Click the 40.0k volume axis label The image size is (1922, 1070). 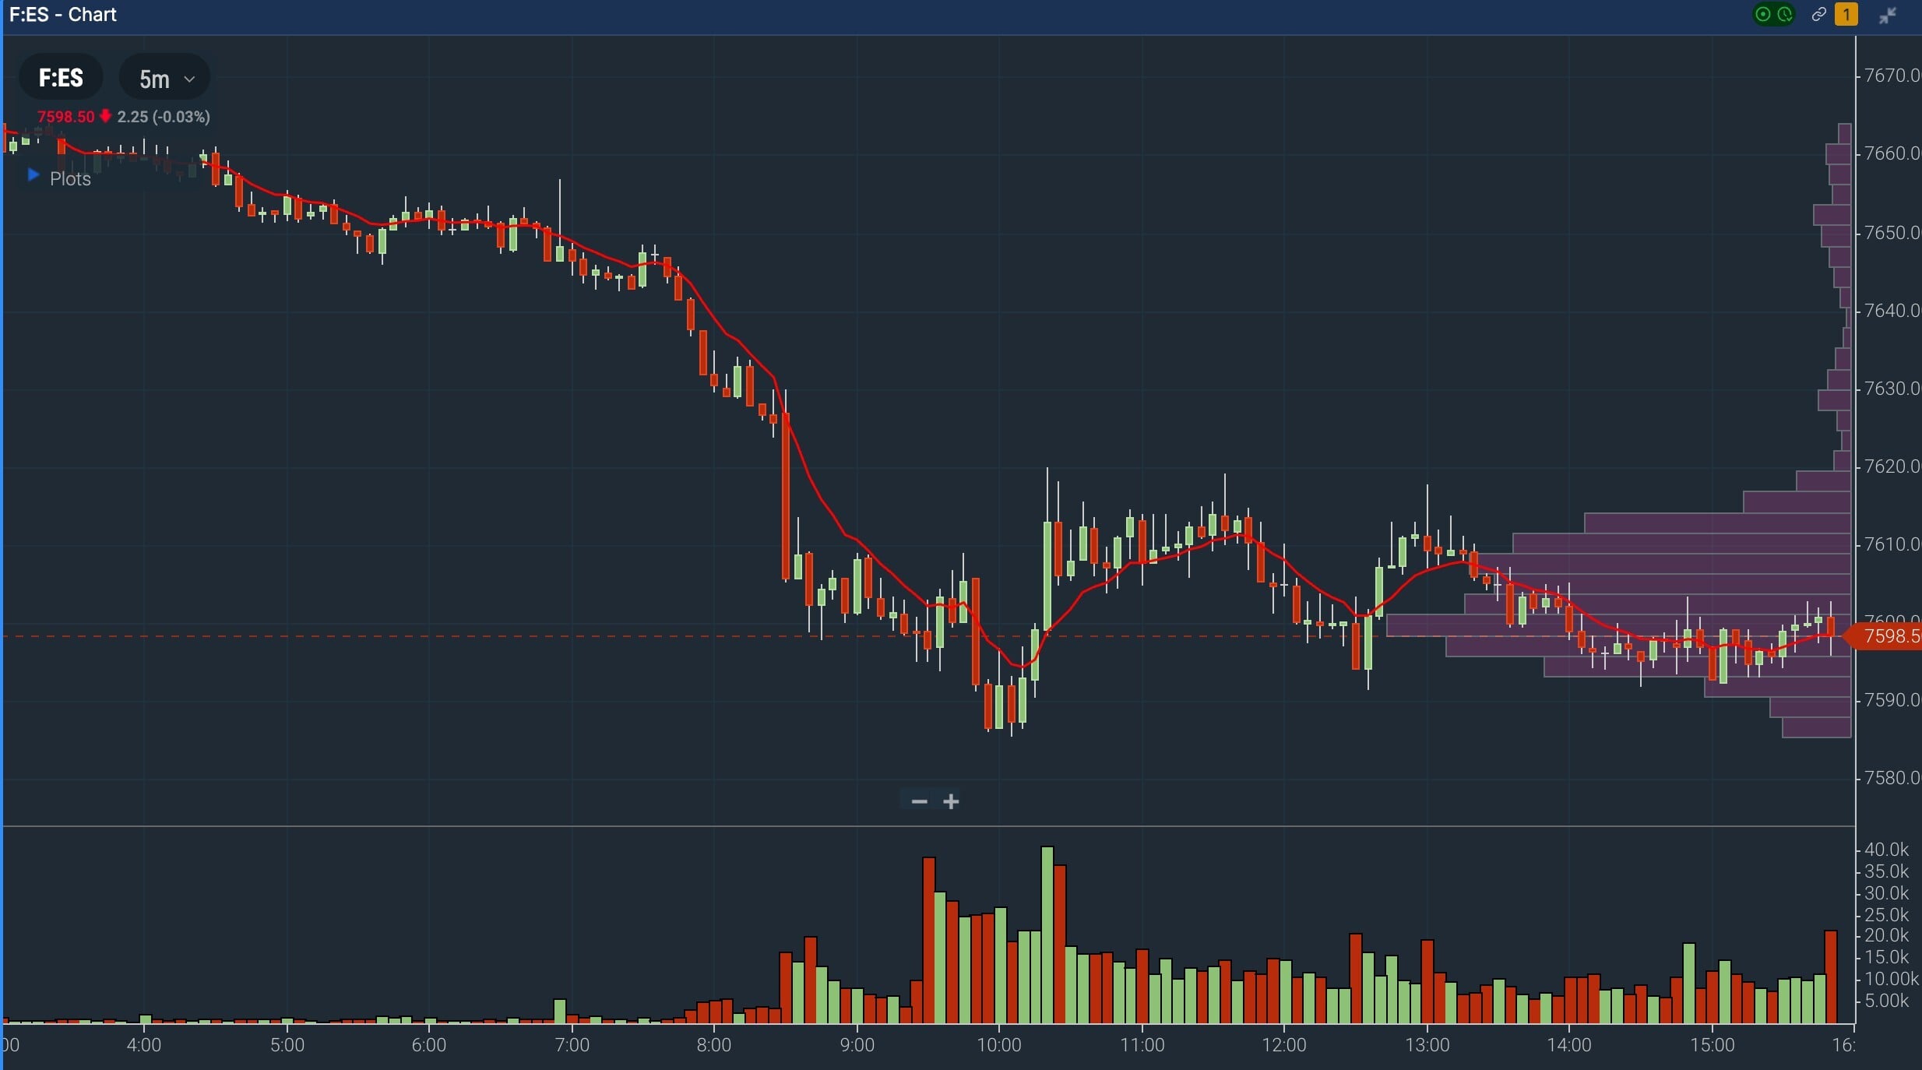click(x=1886, y=850)
